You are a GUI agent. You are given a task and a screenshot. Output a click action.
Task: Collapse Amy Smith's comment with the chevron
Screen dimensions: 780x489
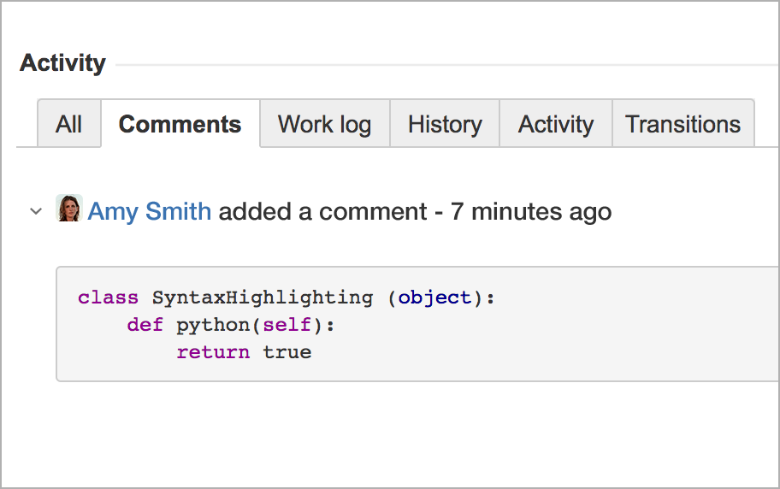[x=36, y=210]
